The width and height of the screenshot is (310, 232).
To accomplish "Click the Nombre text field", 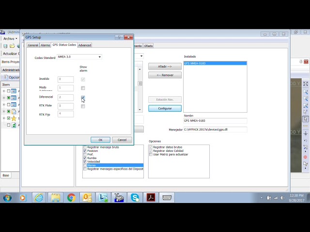I will point(215,121).
